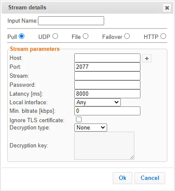The image size is (175, 191).
Task: Click the Latency [ms] label
Action: [26, 94]
